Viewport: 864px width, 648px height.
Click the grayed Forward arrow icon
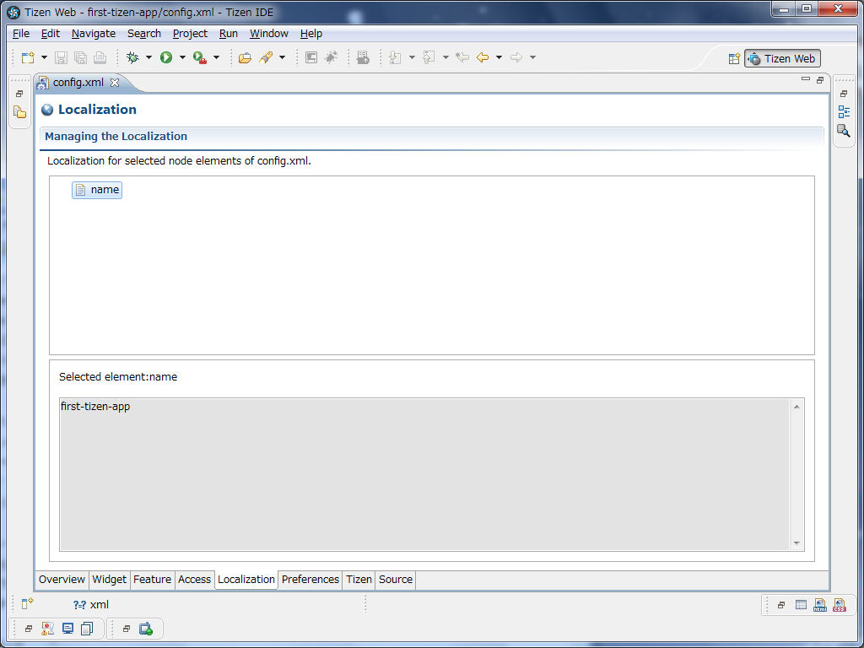516,57
